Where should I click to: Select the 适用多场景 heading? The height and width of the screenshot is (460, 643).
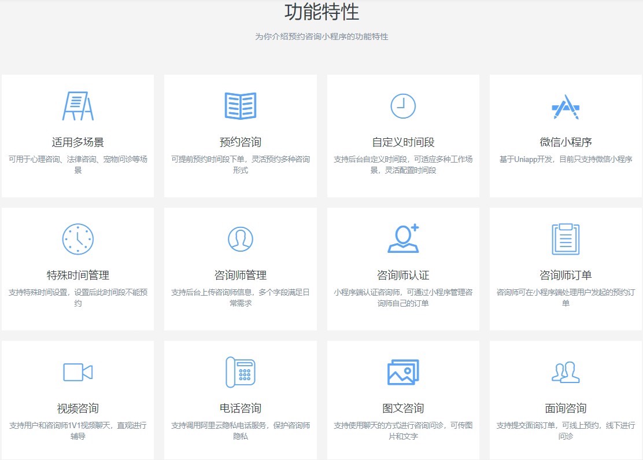[78, 142]
